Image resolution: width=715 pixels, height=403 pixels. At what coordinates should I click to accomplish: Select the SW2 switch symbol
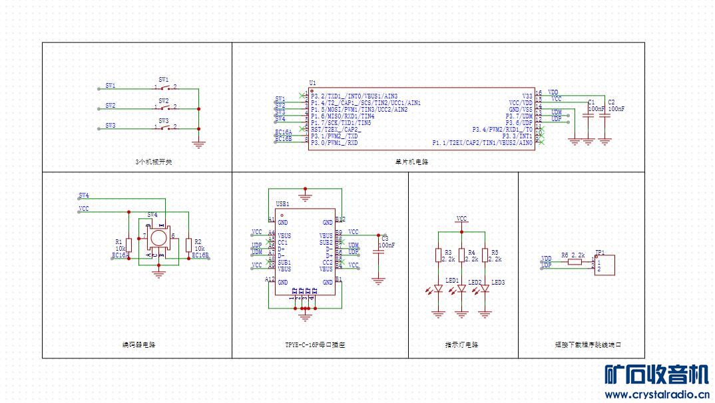165,108
